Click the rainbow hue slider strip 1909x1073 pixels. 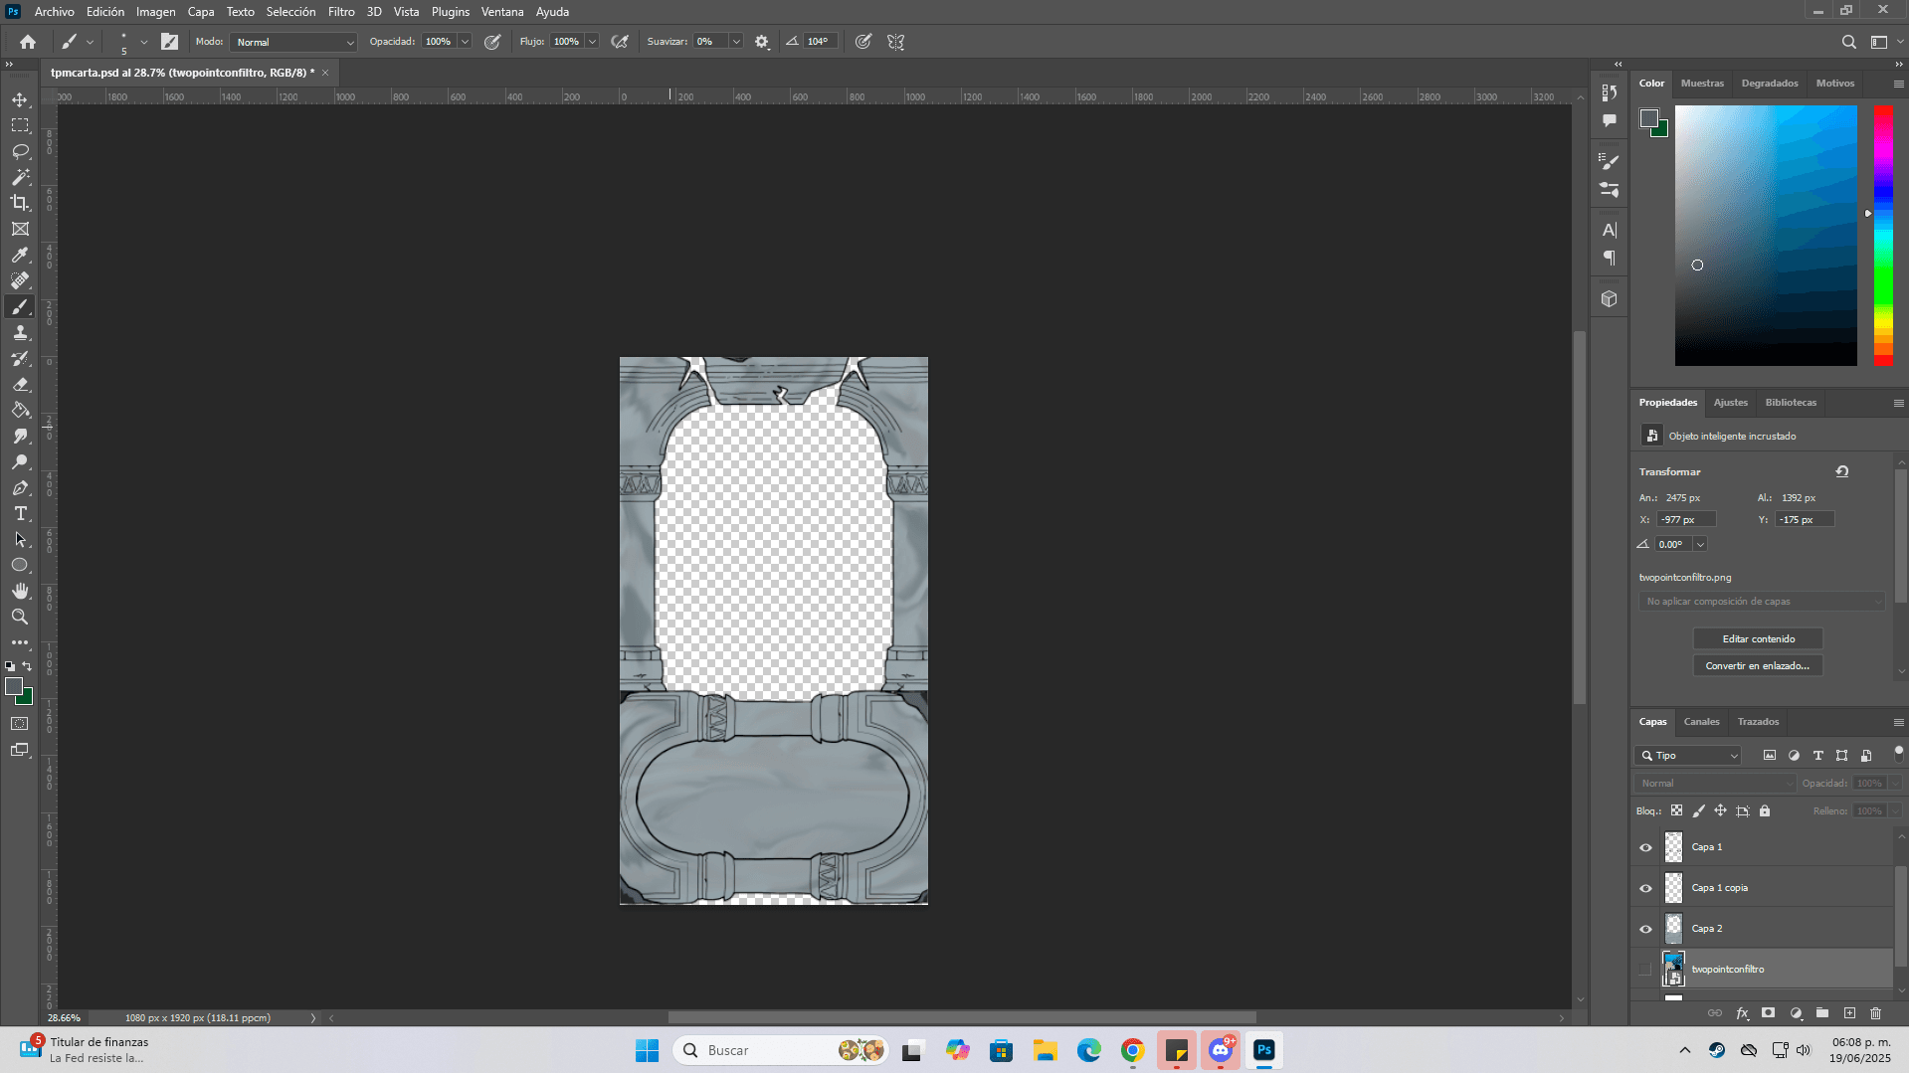(x=1883, y=235)
